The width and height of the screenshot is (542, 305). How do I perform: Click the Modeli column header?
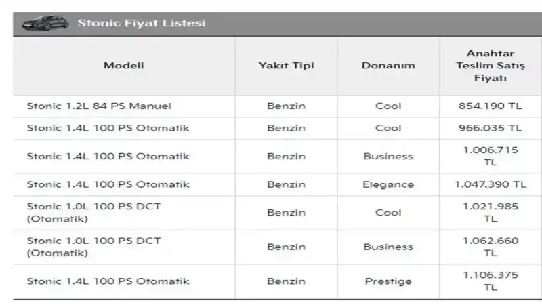tap(124, 65)
